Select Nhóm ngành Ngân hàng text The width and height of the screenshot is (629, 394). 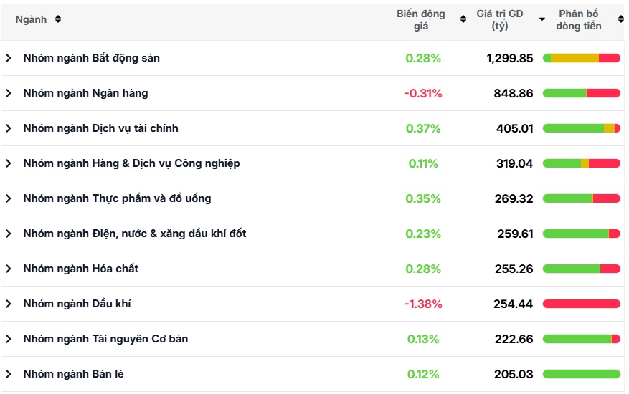point(85,93)
